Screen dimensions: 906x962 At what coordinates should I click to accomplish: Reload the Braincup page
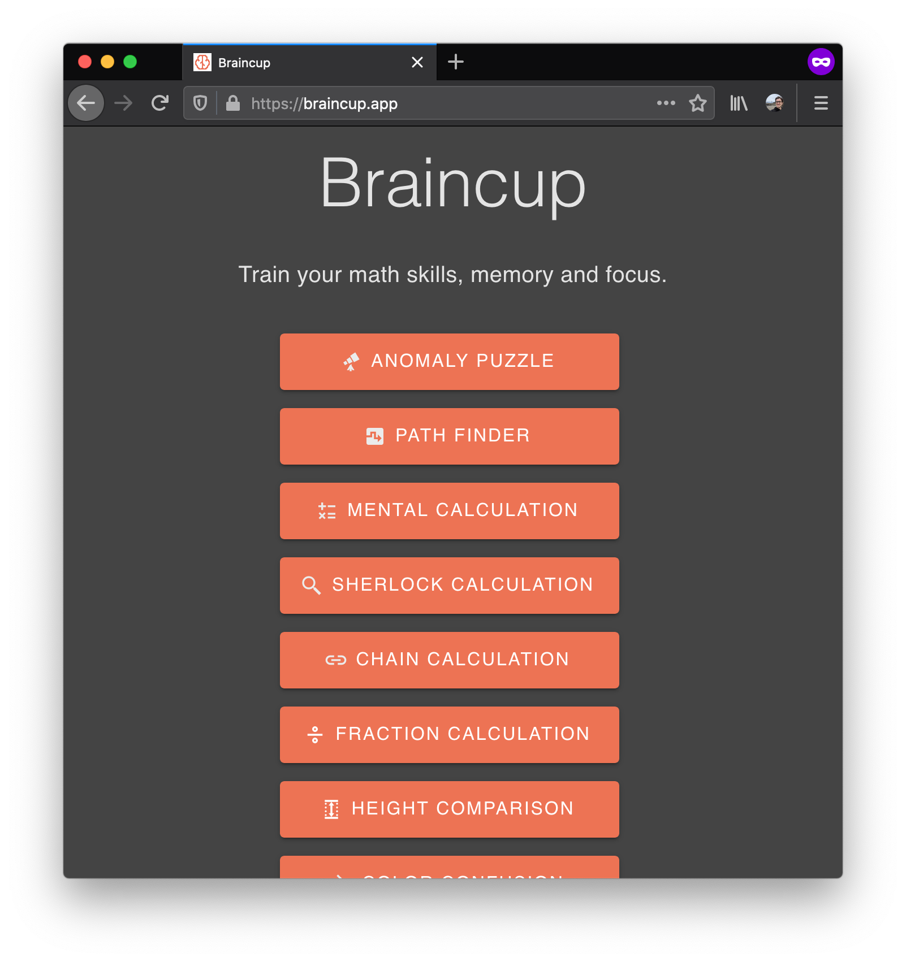click(160, 103)
